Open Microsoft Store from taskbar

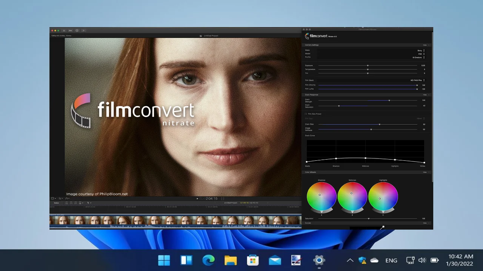(252, 260)
